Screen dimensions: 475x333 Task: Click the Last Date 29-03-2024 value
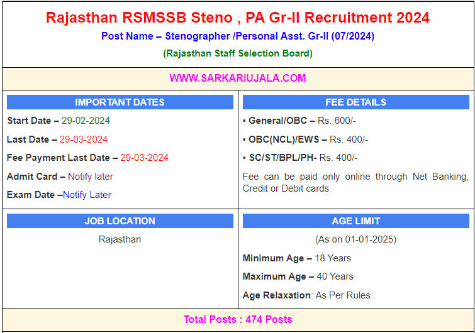pos(84,139)
